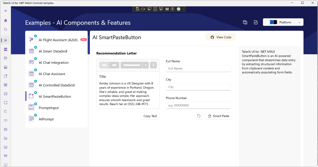Viewport: 318px width, 167px height.
Task: Click the edit pencil icon in header
Action: (256, 23)
